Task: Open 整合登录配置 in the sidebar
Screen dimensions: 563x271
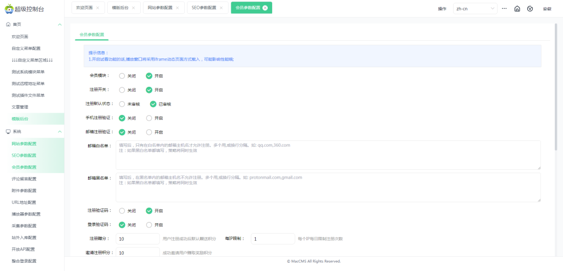Action: [32, 261]
